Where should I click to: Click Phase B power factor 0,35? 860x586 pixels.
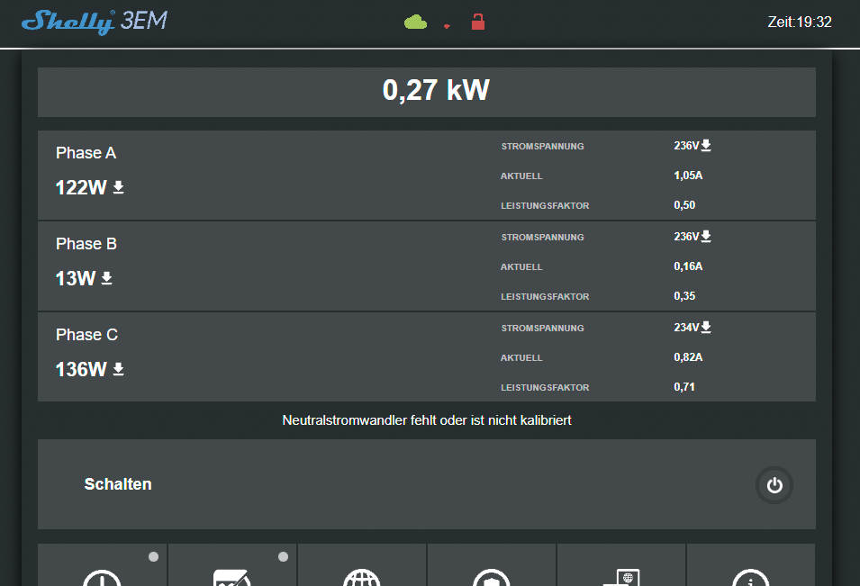[x=684, y=296]
